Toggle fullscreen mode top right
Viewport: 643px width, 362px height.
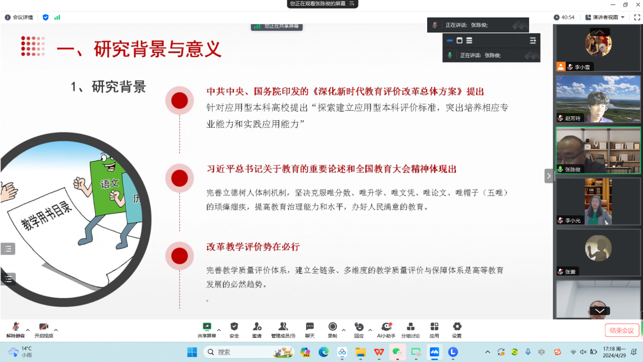point(637,17)
